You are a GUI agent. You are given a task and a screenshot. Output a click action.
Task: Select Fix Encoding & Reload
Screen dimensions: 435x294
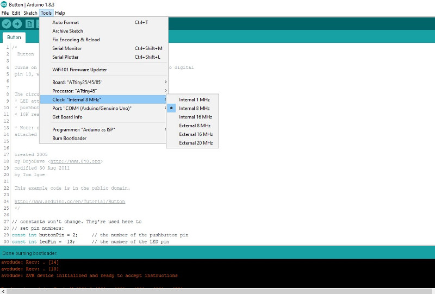point(104,40)
